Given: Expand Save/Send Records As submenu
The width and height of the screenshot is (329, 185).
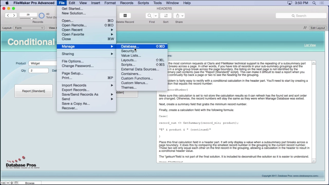Looking at the screenshot, I should [x=87, y=95].
